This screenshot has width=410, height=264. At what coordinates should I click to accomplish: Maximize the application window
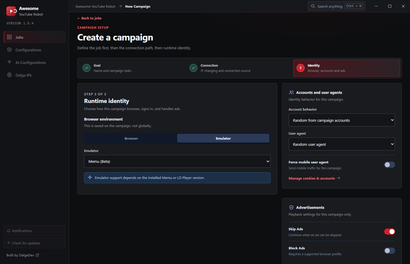390,6
